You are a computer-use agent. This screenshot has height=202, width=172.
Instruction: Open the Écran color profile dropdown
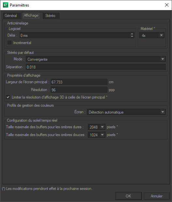click(126, 112)
